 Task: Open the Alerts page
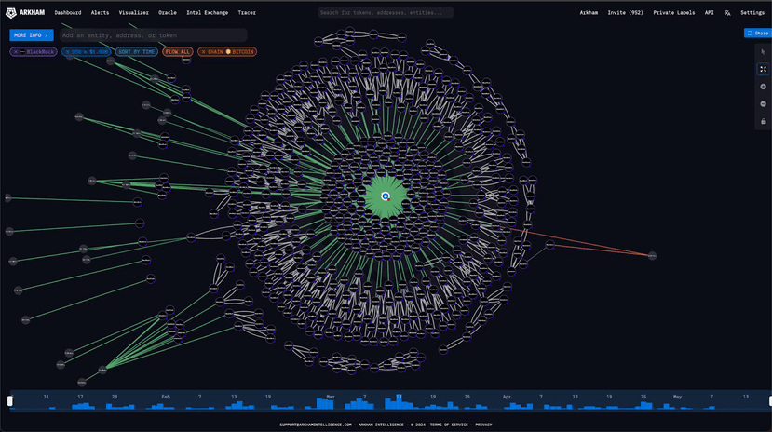click(x=100, y=13)
